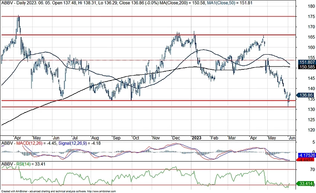Click the 70 RSI axis label

pos(312,170)
